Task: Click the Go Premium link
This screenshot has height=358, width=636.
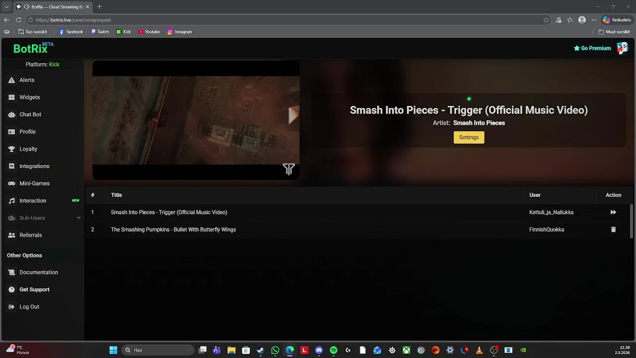Action: click(592, 48)
